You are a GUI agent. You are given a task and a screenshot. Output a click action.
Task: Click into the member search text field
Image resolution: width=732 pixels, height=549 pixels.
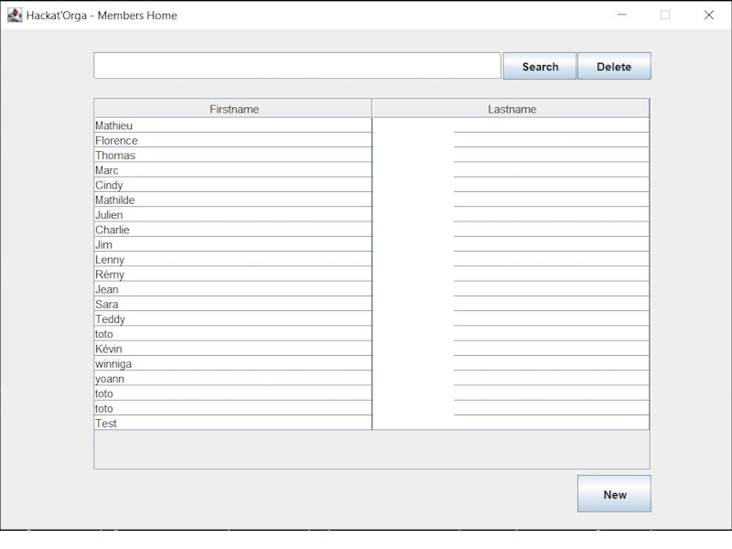(x=296, y=66)
